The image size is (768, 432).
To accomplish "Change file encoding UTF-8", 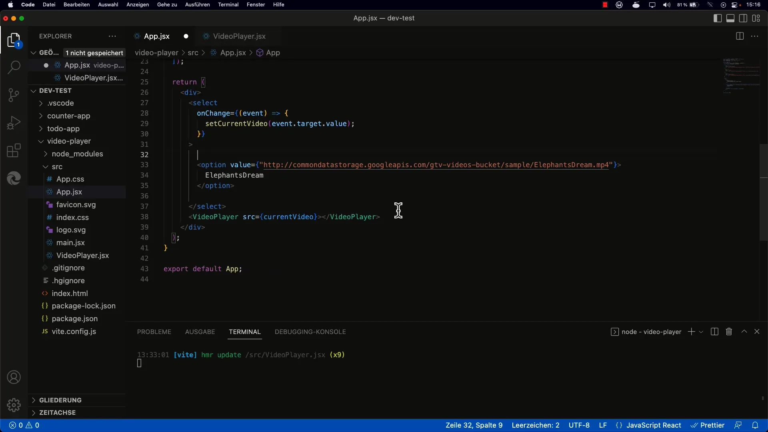I will click(579, 425).
